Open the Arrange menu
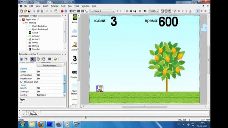This screenshot has height=128, width=228. (55, 6)
